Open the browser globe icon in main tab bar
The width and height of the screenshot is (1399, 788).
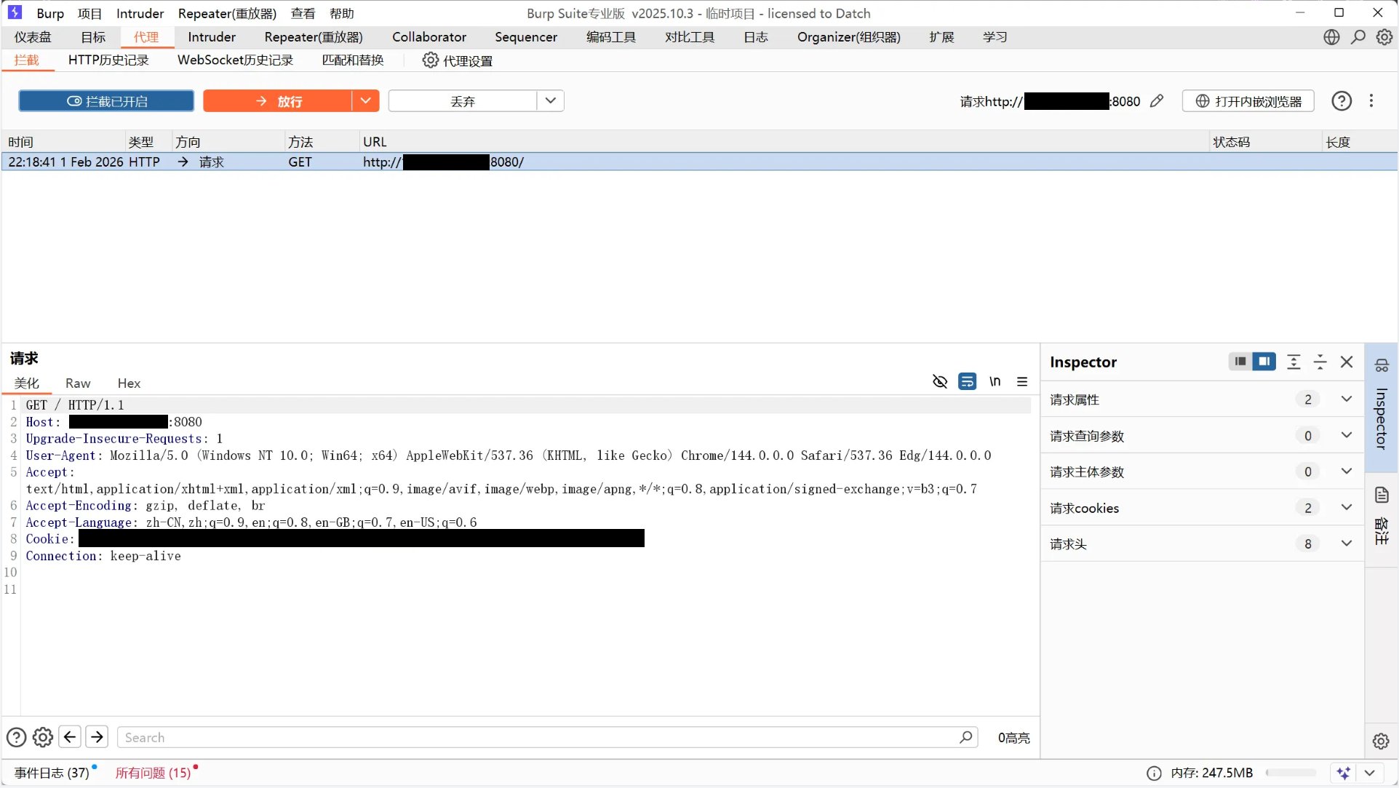click(1331, 37)
